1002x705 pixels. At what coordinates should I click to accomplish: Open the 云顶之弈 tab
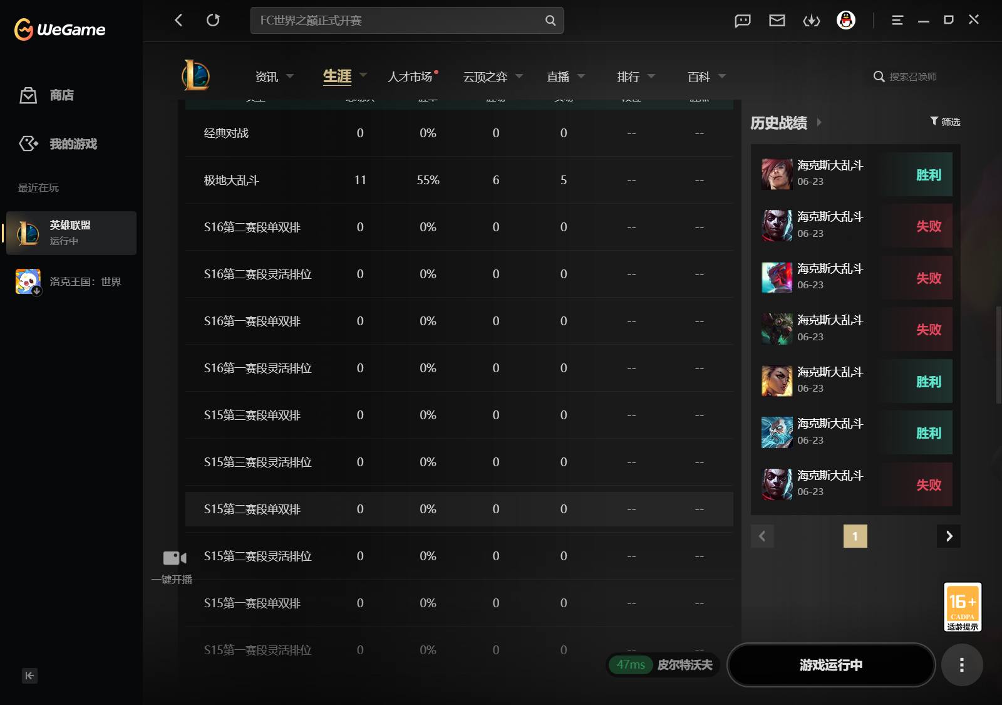coord(485,76)
